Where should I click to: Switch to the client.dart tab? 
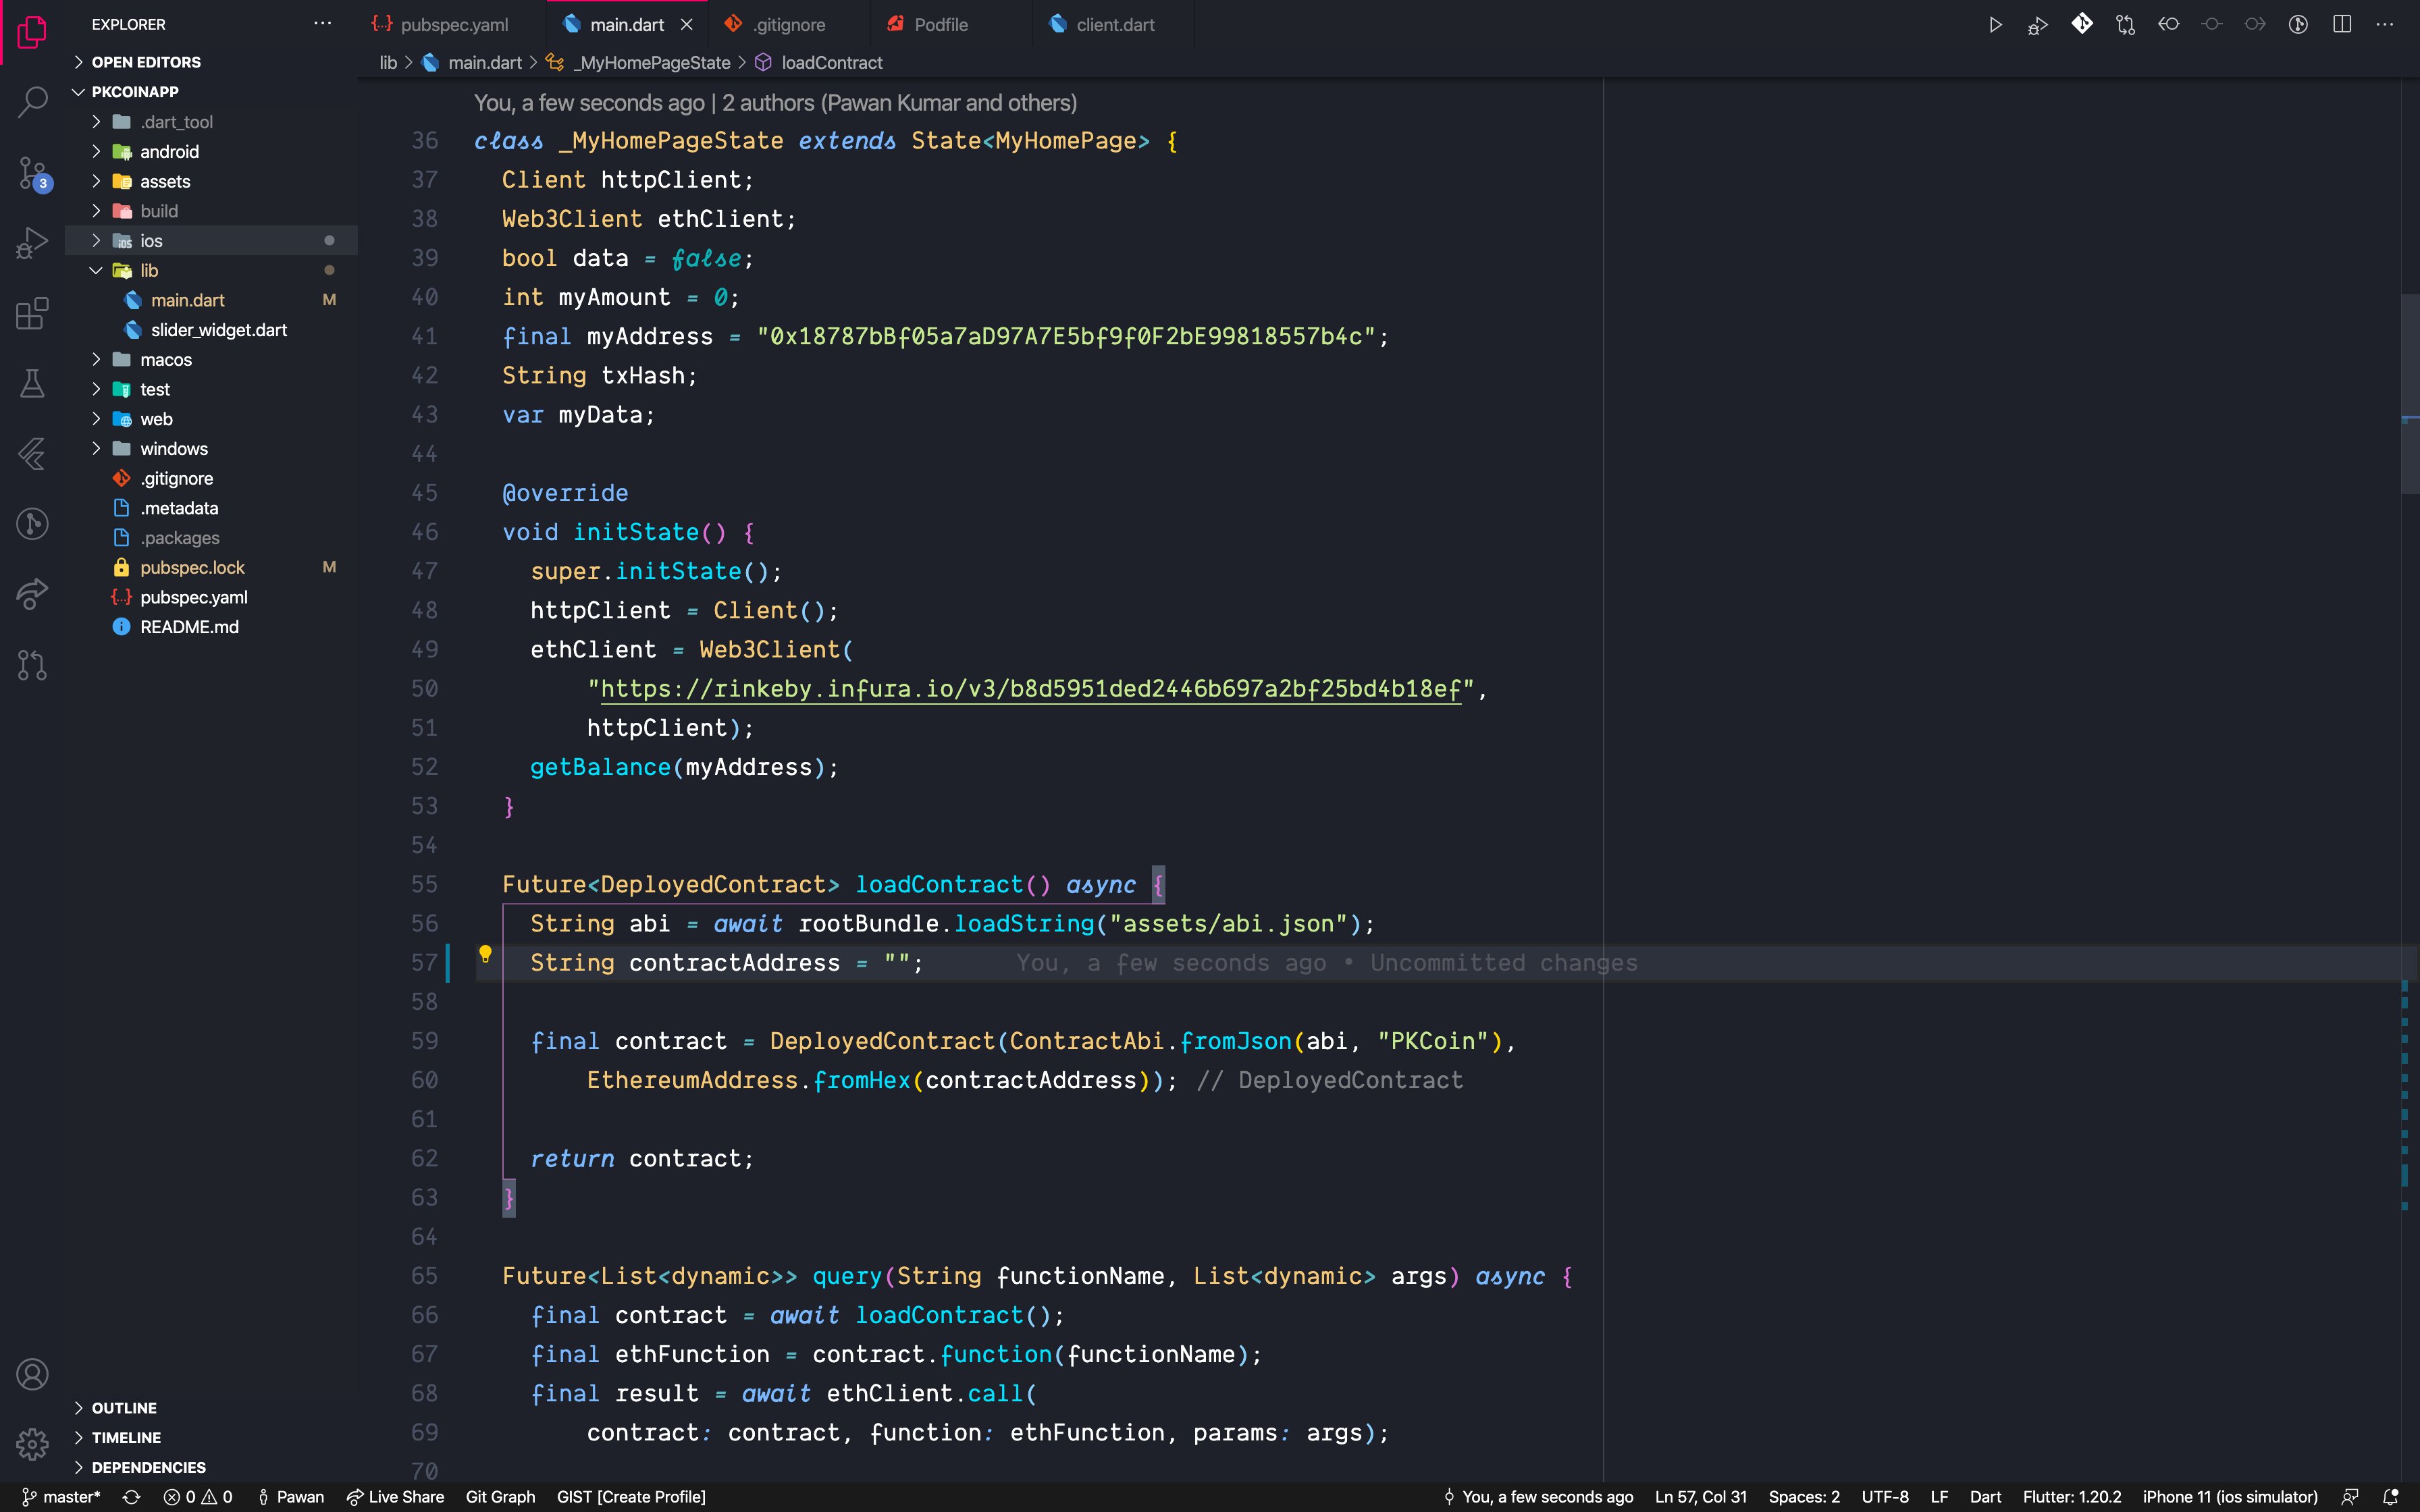[x=1113, y=25]
